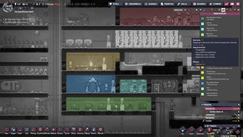Screen dimensions: 243x137
Task: Open the Research tab
Action: 199,4
